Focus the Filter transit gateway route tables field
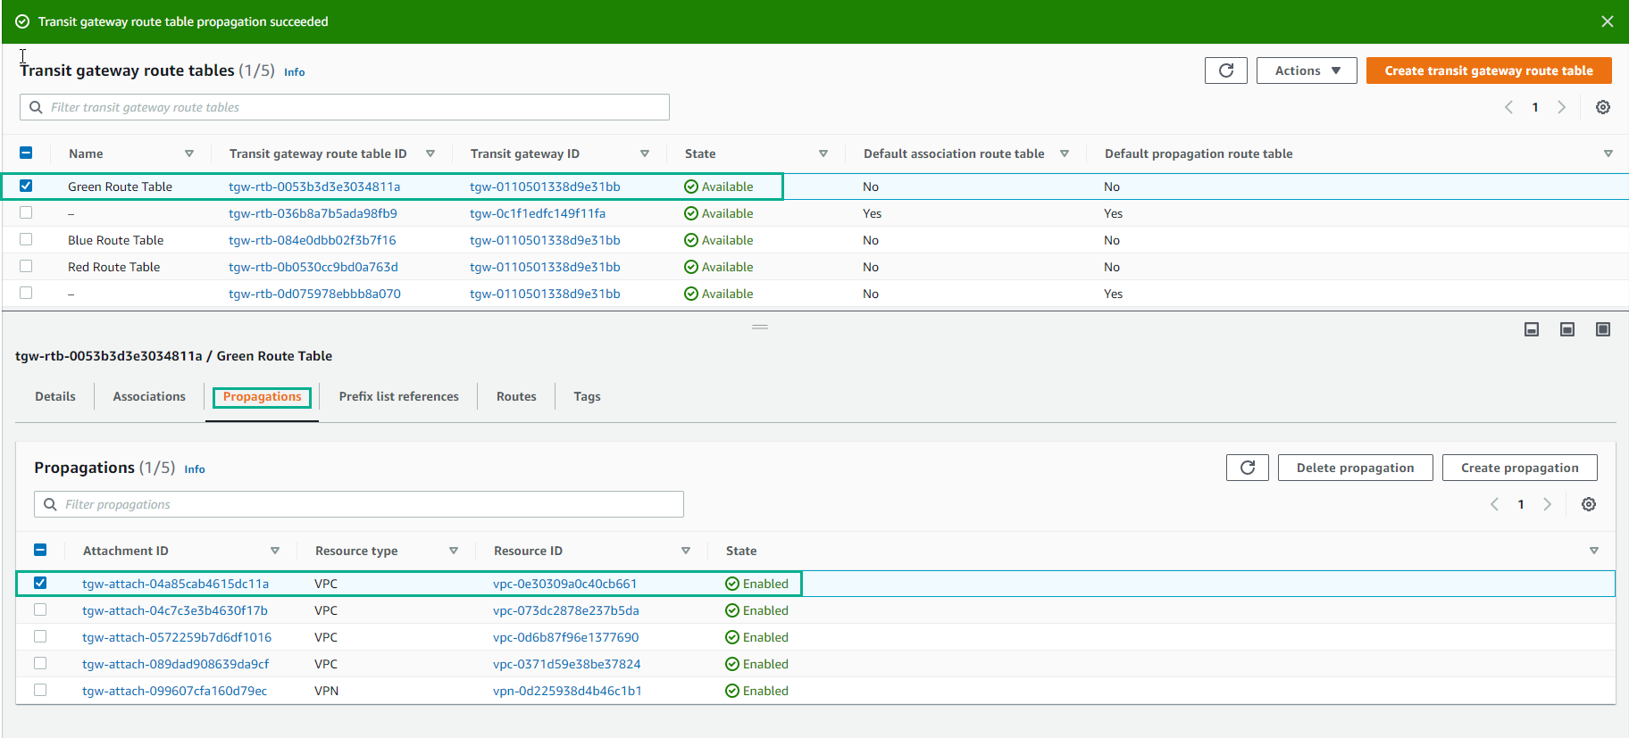The image size is (1629, 738). click(x=345, y=107)
